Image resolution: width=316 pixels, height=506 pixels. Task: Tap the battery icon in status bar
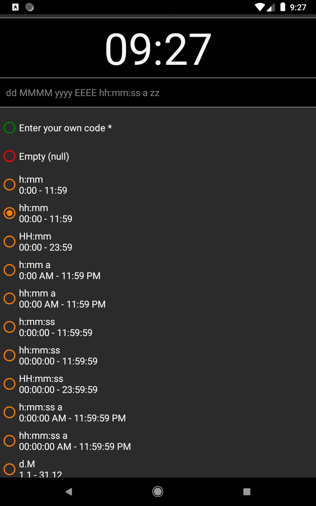coord(283,7)
